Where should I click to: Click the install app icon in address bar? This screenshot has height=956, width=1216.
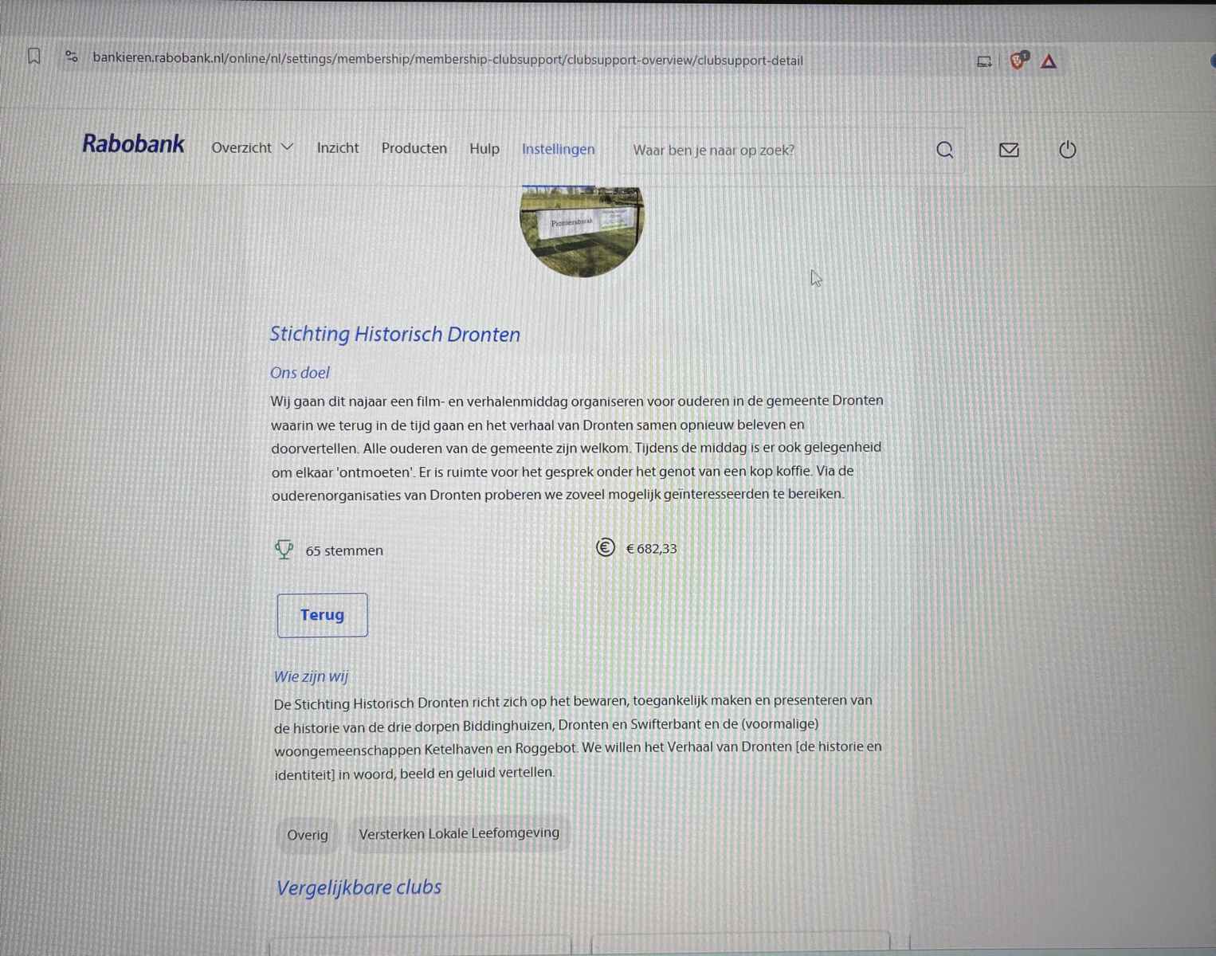[984, 61]
